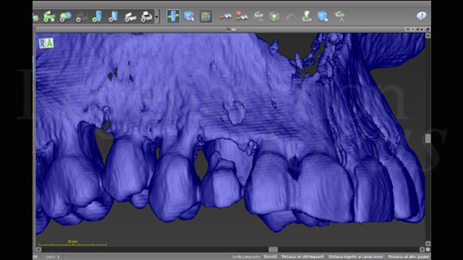The image size is (463, 260).
Task: Click the horizontal scrollbar left arrow
Action: tap(38, 249)
